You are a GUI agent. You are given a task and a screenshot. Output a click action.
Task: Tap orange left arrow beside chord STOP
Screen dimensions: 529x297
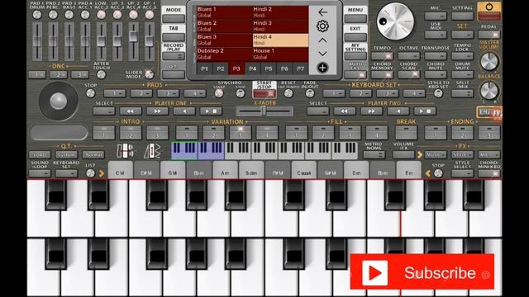(x=428, y=173)
